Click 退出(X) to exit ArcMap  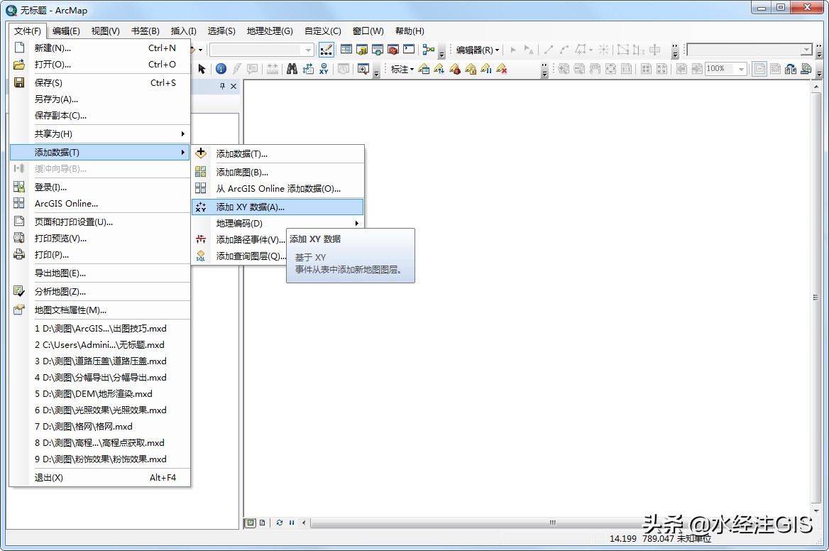coord(49,477)
